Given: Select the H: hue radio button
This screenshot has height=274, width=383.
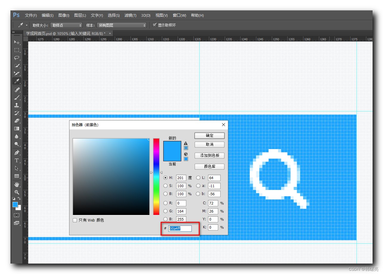Looking at the screenshot, I should click(x=165, y=178).
